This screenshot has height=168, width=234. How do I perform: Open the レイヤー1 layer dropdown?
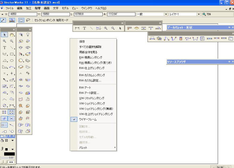(x=199, y=14)
